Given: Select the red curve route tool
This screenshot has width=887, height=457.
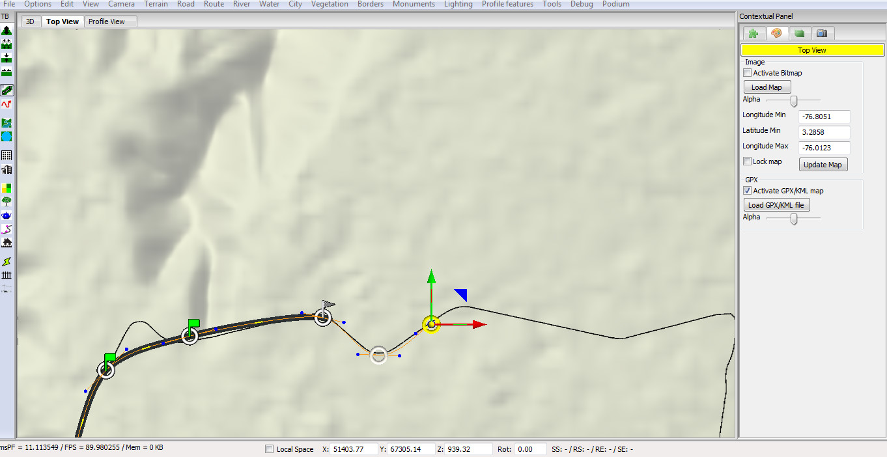Looking at the screenshot, I should [x=7, y=104].
